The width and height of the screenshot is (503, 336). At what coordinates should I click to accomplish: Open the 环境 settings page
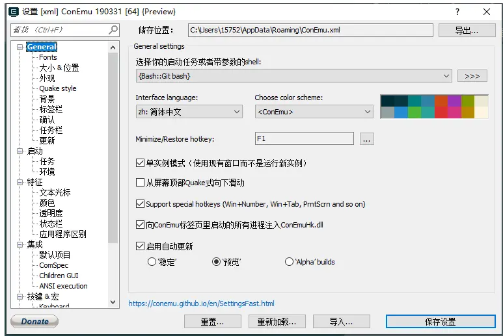tap(47, 172)
